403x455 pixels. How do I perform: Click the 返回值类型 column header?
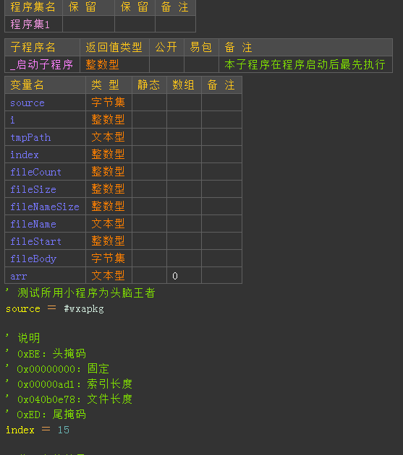pos(114,47)
